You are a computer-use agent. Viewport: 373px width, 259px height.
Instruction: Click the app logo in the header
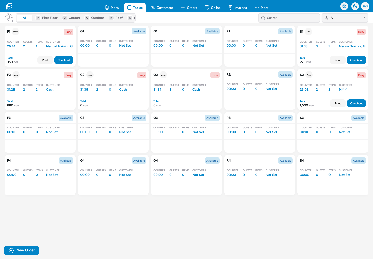tap(9, 6)
